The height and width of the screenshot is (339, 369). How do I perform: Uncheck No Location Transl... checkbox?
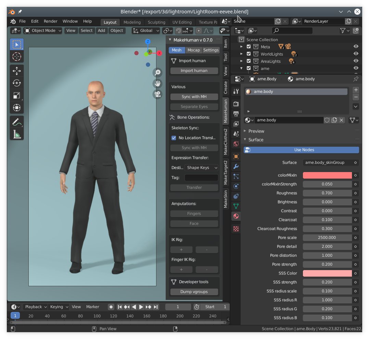pos(174,138)
